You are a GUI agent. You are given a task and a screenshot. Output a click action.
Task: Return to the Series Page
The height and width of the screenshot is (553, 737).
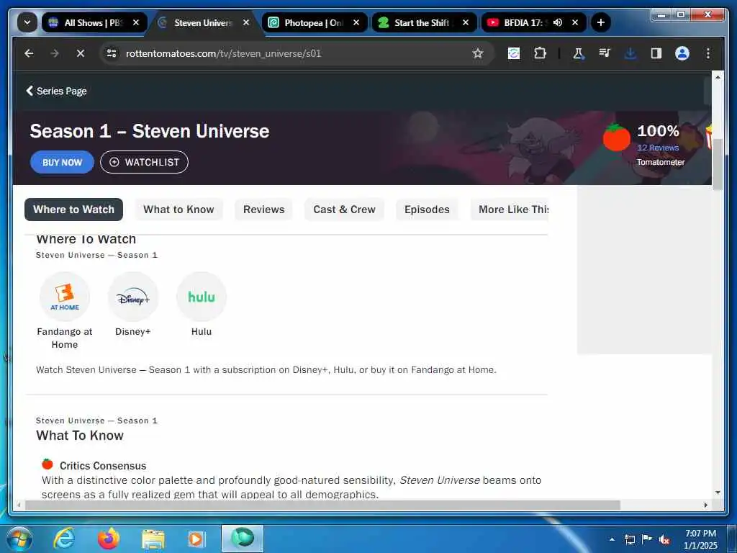56,91
